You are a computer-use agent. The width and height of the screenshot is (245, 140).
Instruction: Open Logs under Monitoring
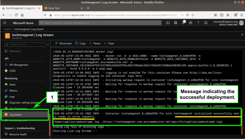12,97
